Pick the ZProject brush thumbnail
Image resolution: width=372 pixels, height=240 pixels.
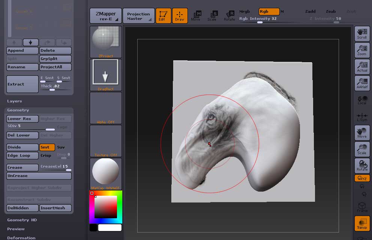pos(106,42)
